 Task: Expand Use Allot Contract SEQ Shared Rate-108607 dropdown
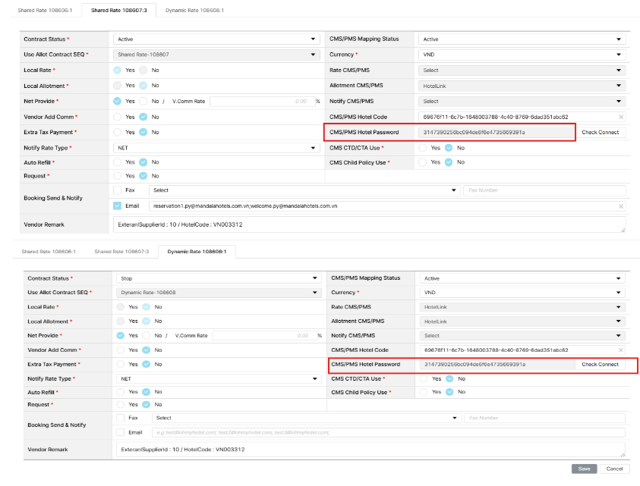(x=216, y=55)
